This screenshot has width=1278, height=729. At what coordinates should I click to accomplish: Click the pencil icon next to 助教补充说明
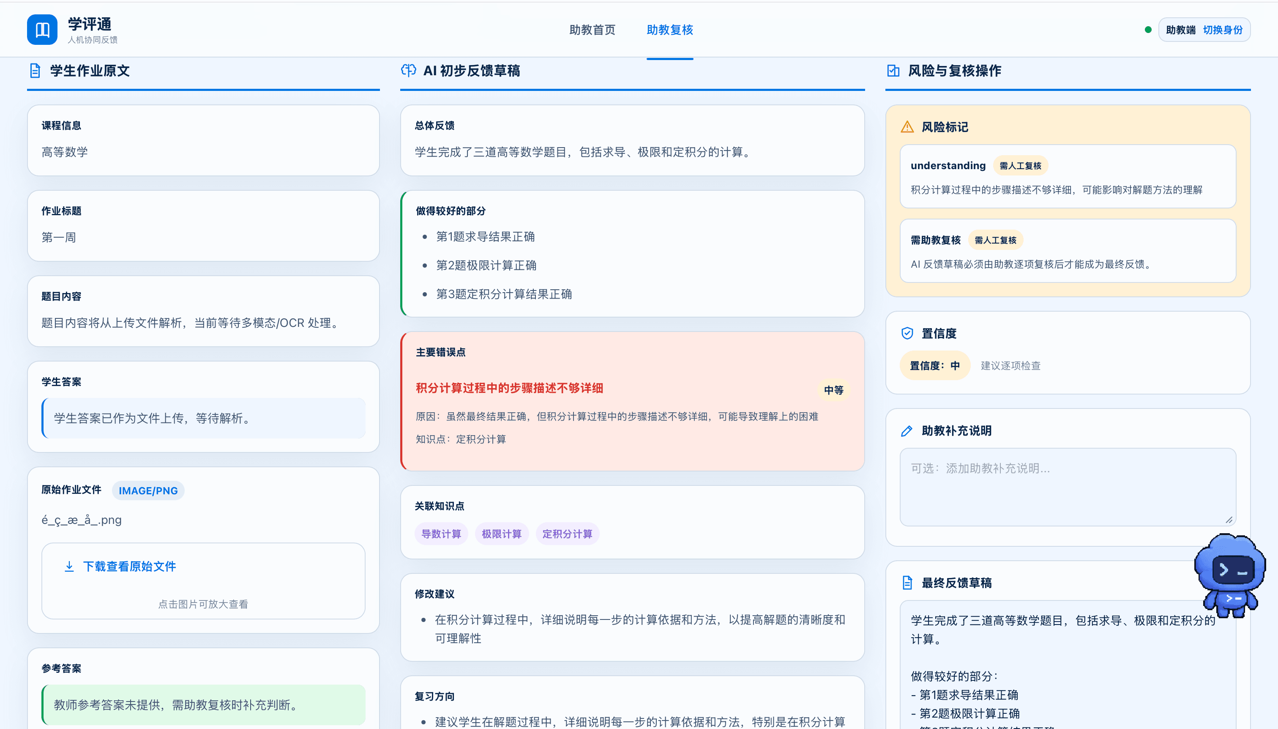tap(907, 431)
